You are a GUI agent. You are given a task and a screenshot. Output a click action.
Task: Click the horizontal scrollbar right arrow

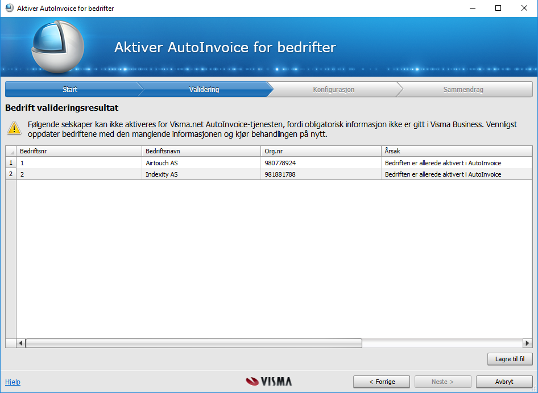point(527,343)
